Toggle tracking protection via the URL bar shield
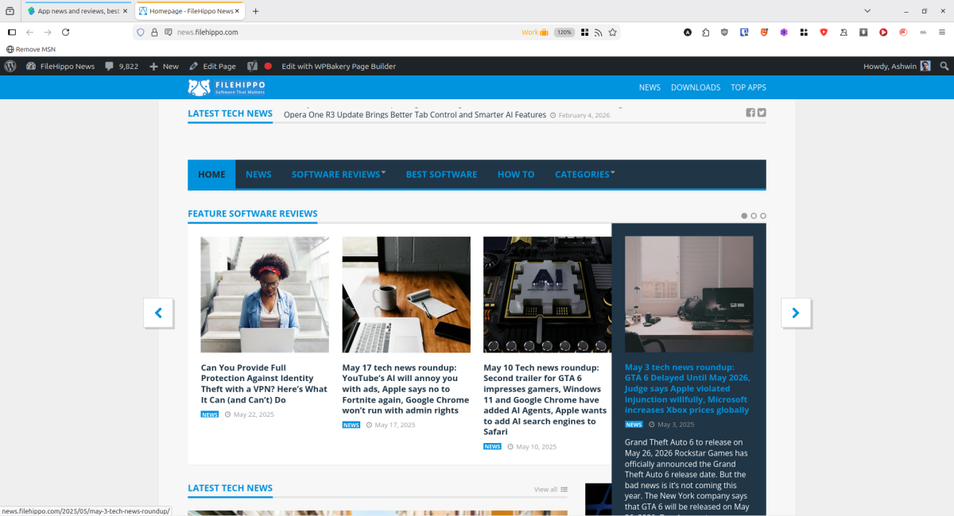Screen dimensions: 954x516 (142, 33)
